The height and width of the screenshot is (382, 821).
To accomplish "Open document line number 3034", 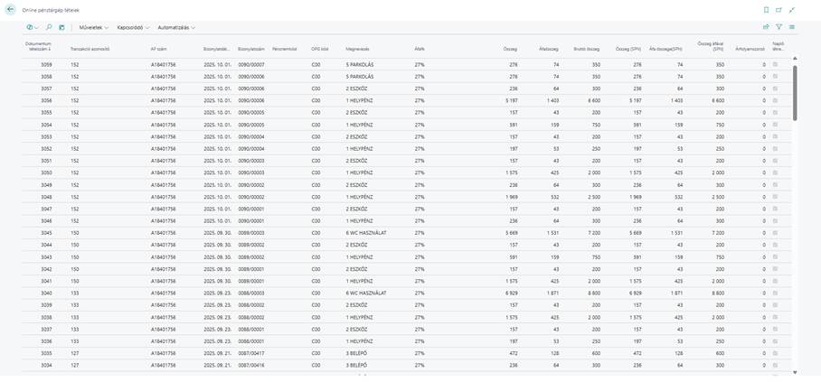I will tap(46, 365).
